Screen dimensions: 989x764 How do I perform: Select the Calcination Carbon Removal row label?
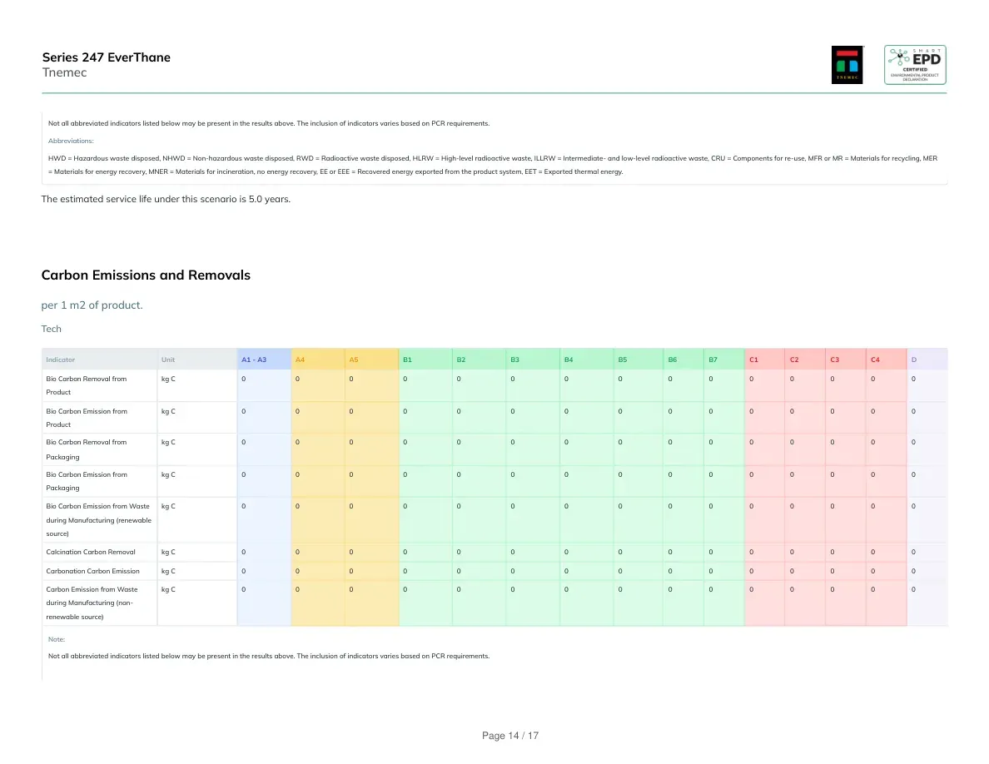click(91, 553)
